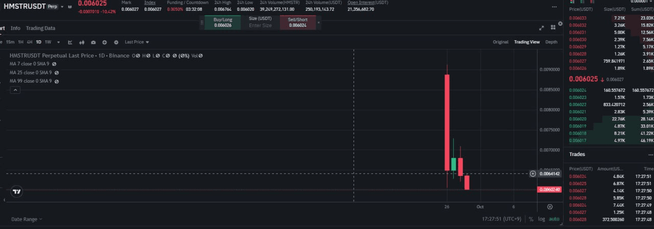Select 4H timeframe

tap(30, 42)
